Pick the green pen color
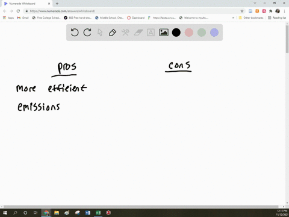The height and width of the screenshot is (217, 289). coord(202,33)
